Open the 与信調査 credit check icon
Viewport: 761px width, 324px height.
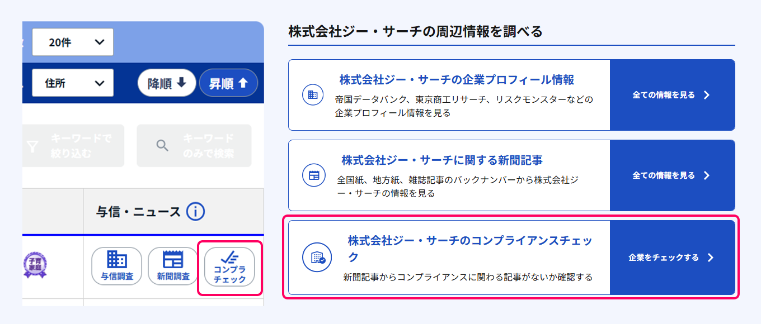click(x=117, y=266)
